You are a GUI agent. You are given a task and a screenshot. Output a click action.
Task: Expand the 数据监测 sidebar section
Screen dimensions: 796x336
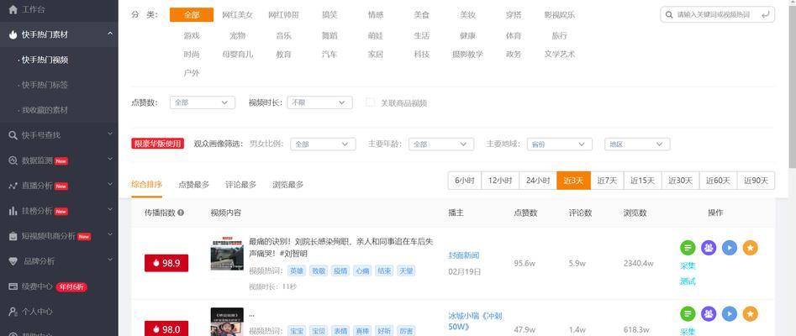(x=110, y=160)
